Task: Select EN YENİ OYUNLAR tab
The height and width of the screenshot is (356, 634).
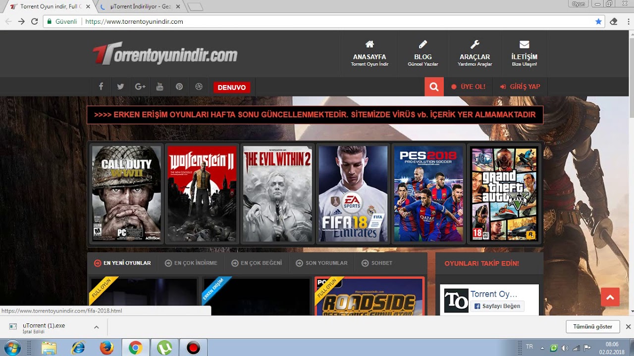Action: click(x=122, y=263)
